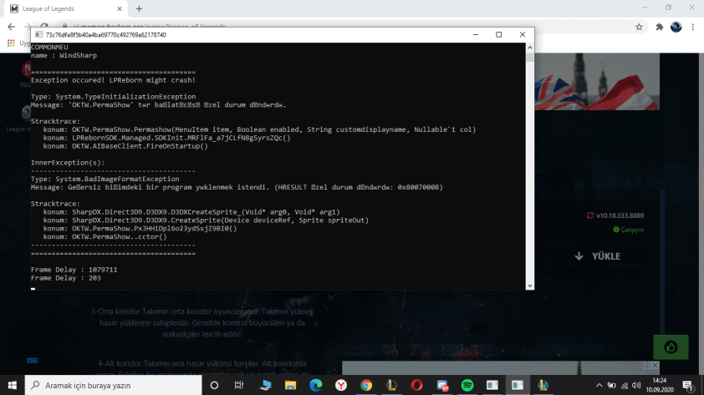Click 'Type: System.TypeInitializationException' line
Image resolution: width=704 pixels, height=395 pixels.
coord(113,97)
